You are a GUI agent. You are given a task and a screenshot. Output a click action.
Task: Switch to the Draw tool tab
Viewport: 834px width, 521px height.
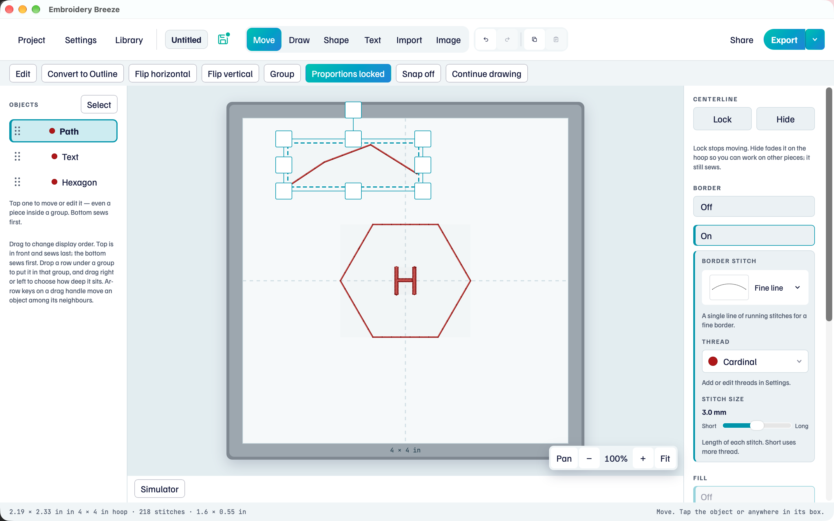[x=299, y=40]
